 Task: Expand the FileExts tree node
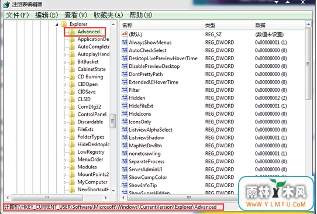65,130
